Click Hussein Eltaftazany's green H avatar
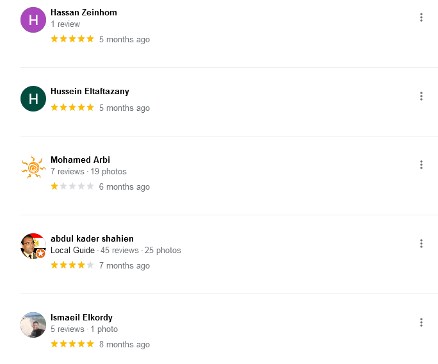This screenshot has width=438, height=364. tap(33, 99)
